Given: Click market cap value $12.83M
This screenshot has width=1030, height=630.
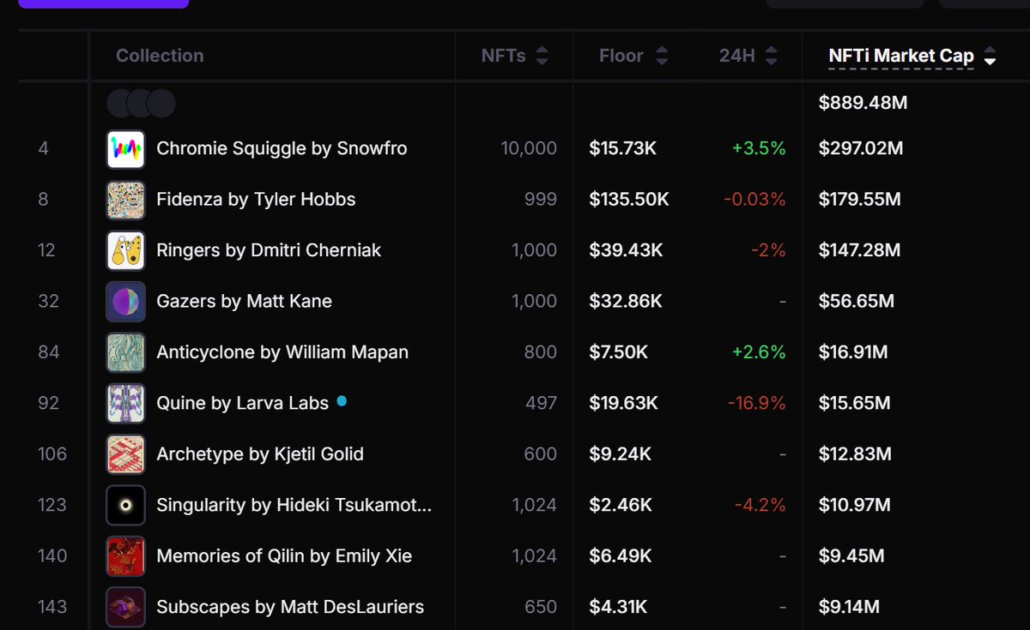Looking at the screenshot, I should coord(855,454).
